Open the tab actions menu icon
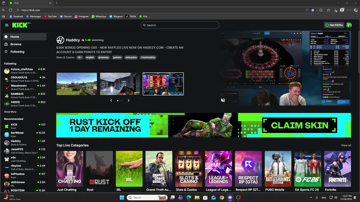 tap(4, 3)
